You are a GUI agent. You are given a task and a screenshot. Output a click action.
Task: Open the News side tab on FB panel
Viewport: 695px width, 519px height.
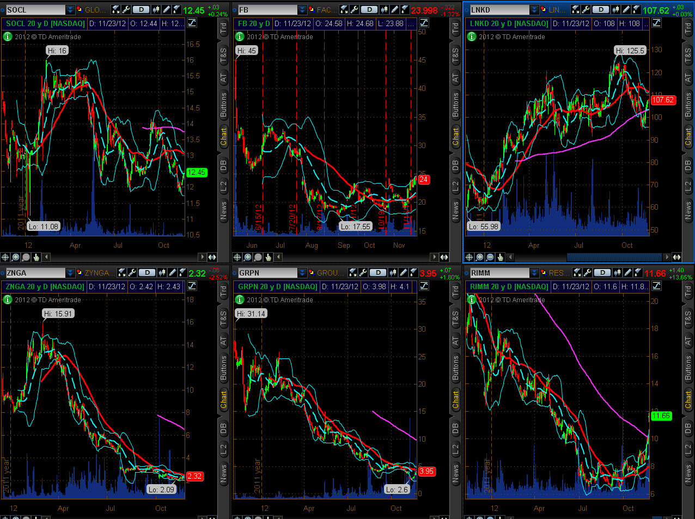pyautogui.click(x=455, y=210)
